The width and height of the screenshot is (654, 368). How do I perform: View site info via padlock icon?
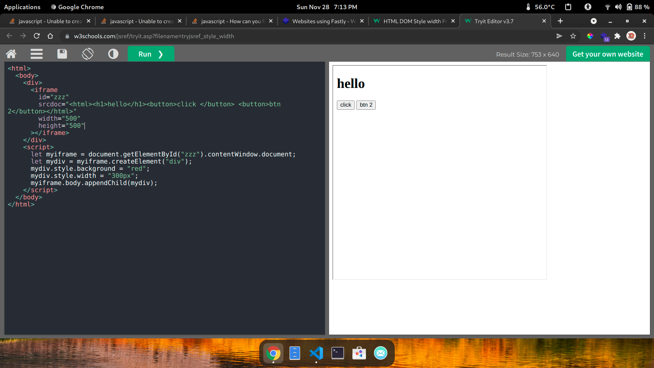[67, 36]
